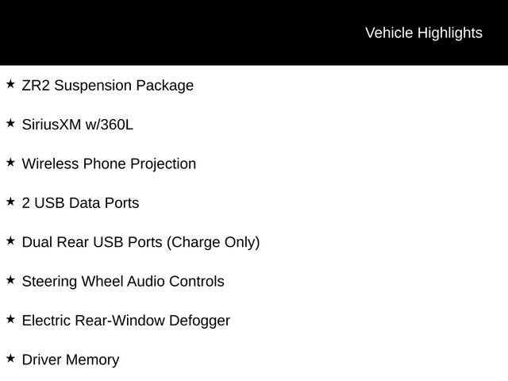The height and width of the screenshot is (381, 508).
Task: Select the Dual Rear USB Ports wording
Action: click(92, 242)
